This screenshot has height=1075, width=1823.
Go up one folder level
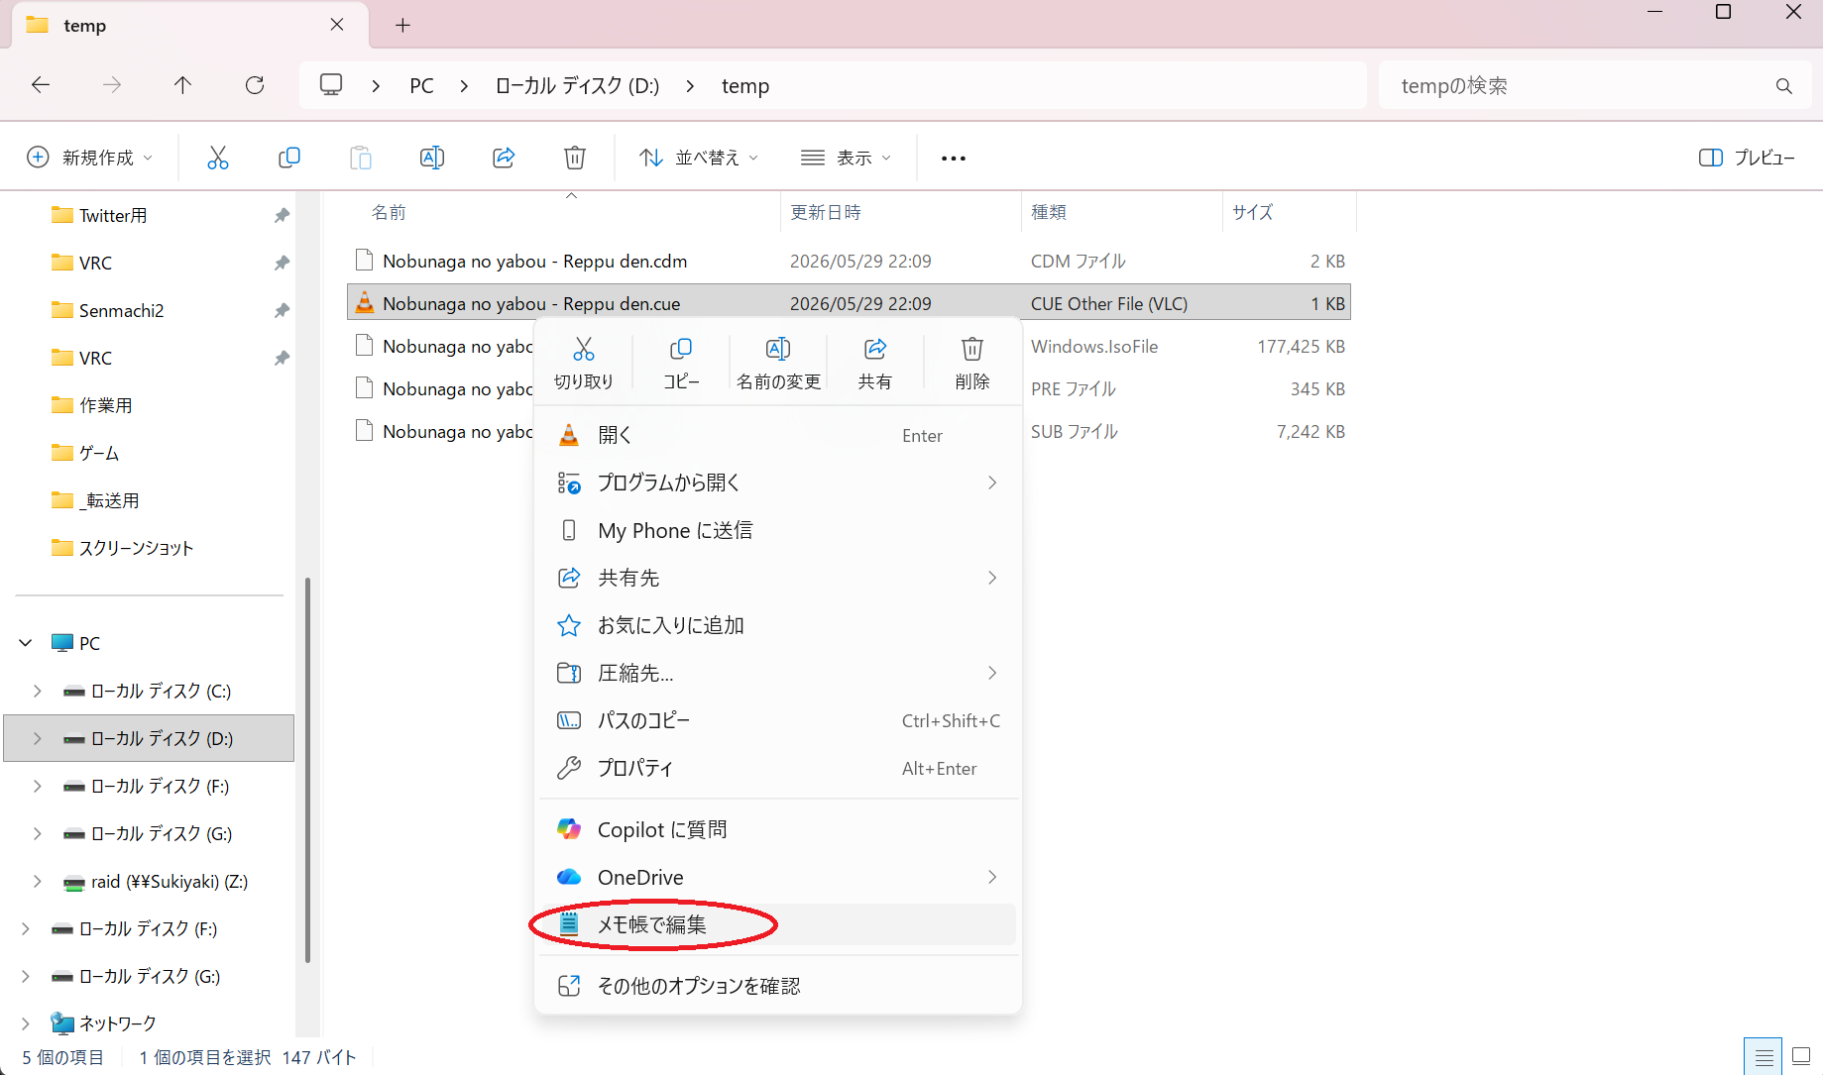(x=183, y=85)
